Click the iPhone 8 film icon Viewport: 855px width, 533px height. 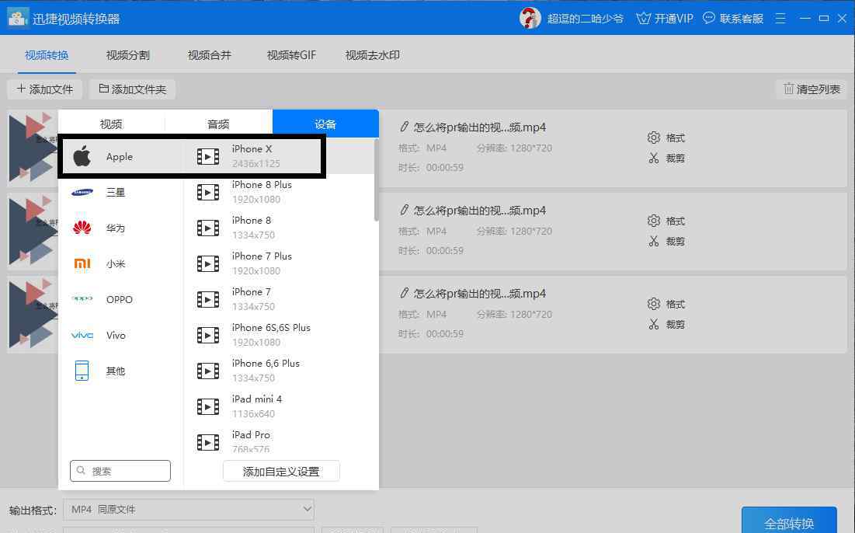click(x=208, y=228)
